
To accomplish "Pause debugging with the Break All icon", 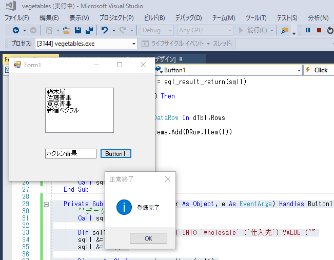I will coord(308,31).
